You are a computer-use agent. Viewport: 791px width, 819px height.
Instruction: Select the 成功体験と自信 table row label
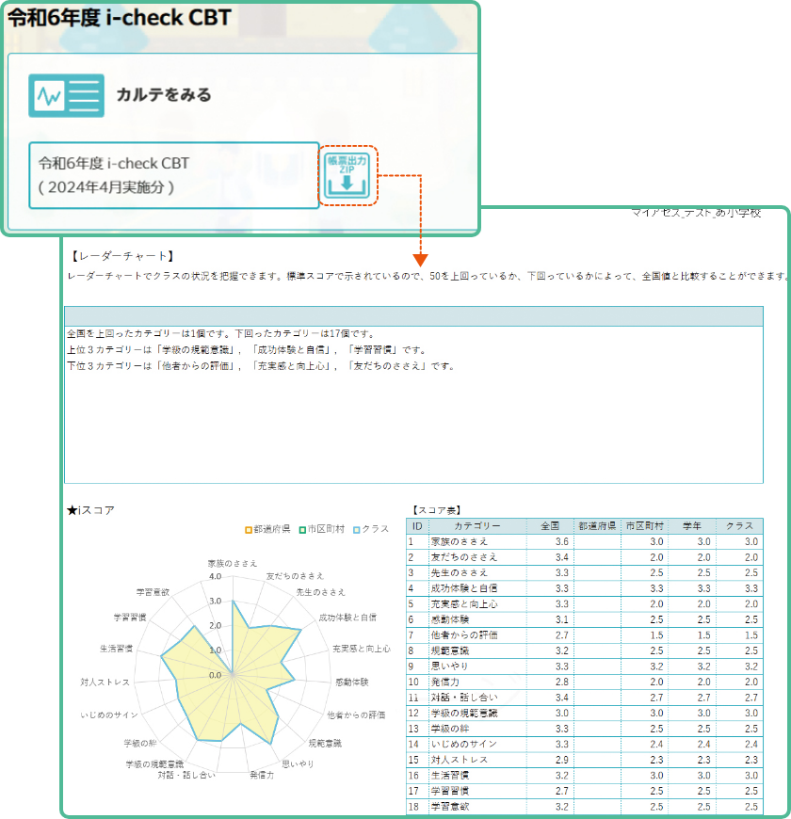[464, 588]
